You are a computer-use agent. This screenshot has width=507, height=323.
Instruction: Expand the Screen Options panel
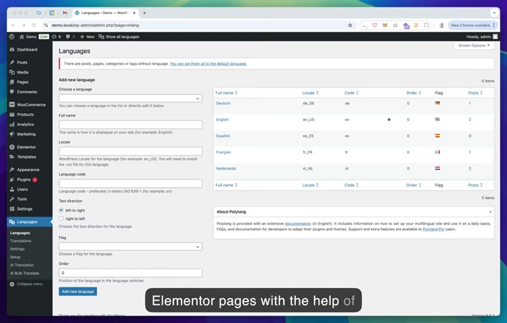click(x=473, y=46)
